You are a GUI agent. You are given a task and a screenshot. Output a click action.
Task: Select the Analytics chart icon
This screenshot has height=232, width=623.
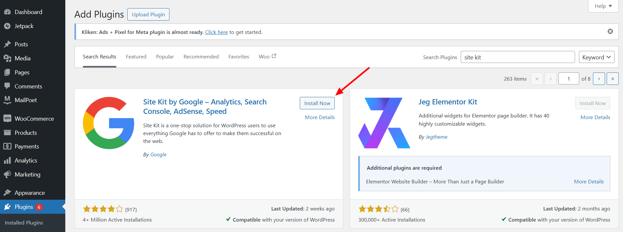point(8,160)
